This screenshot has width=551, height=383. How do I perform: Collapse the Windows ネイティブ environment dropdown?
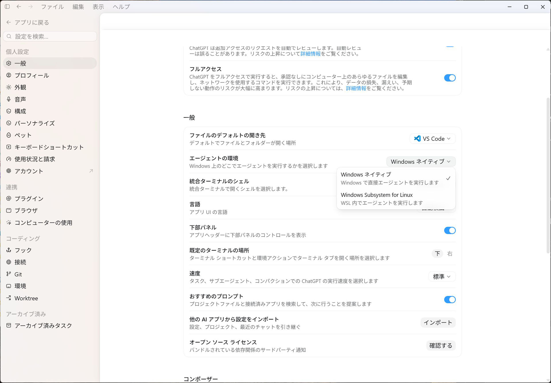pos(421,162)
